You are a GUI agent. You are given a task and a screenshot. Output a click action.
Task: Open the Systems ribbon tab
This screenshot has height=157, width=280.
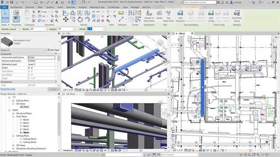50,7
